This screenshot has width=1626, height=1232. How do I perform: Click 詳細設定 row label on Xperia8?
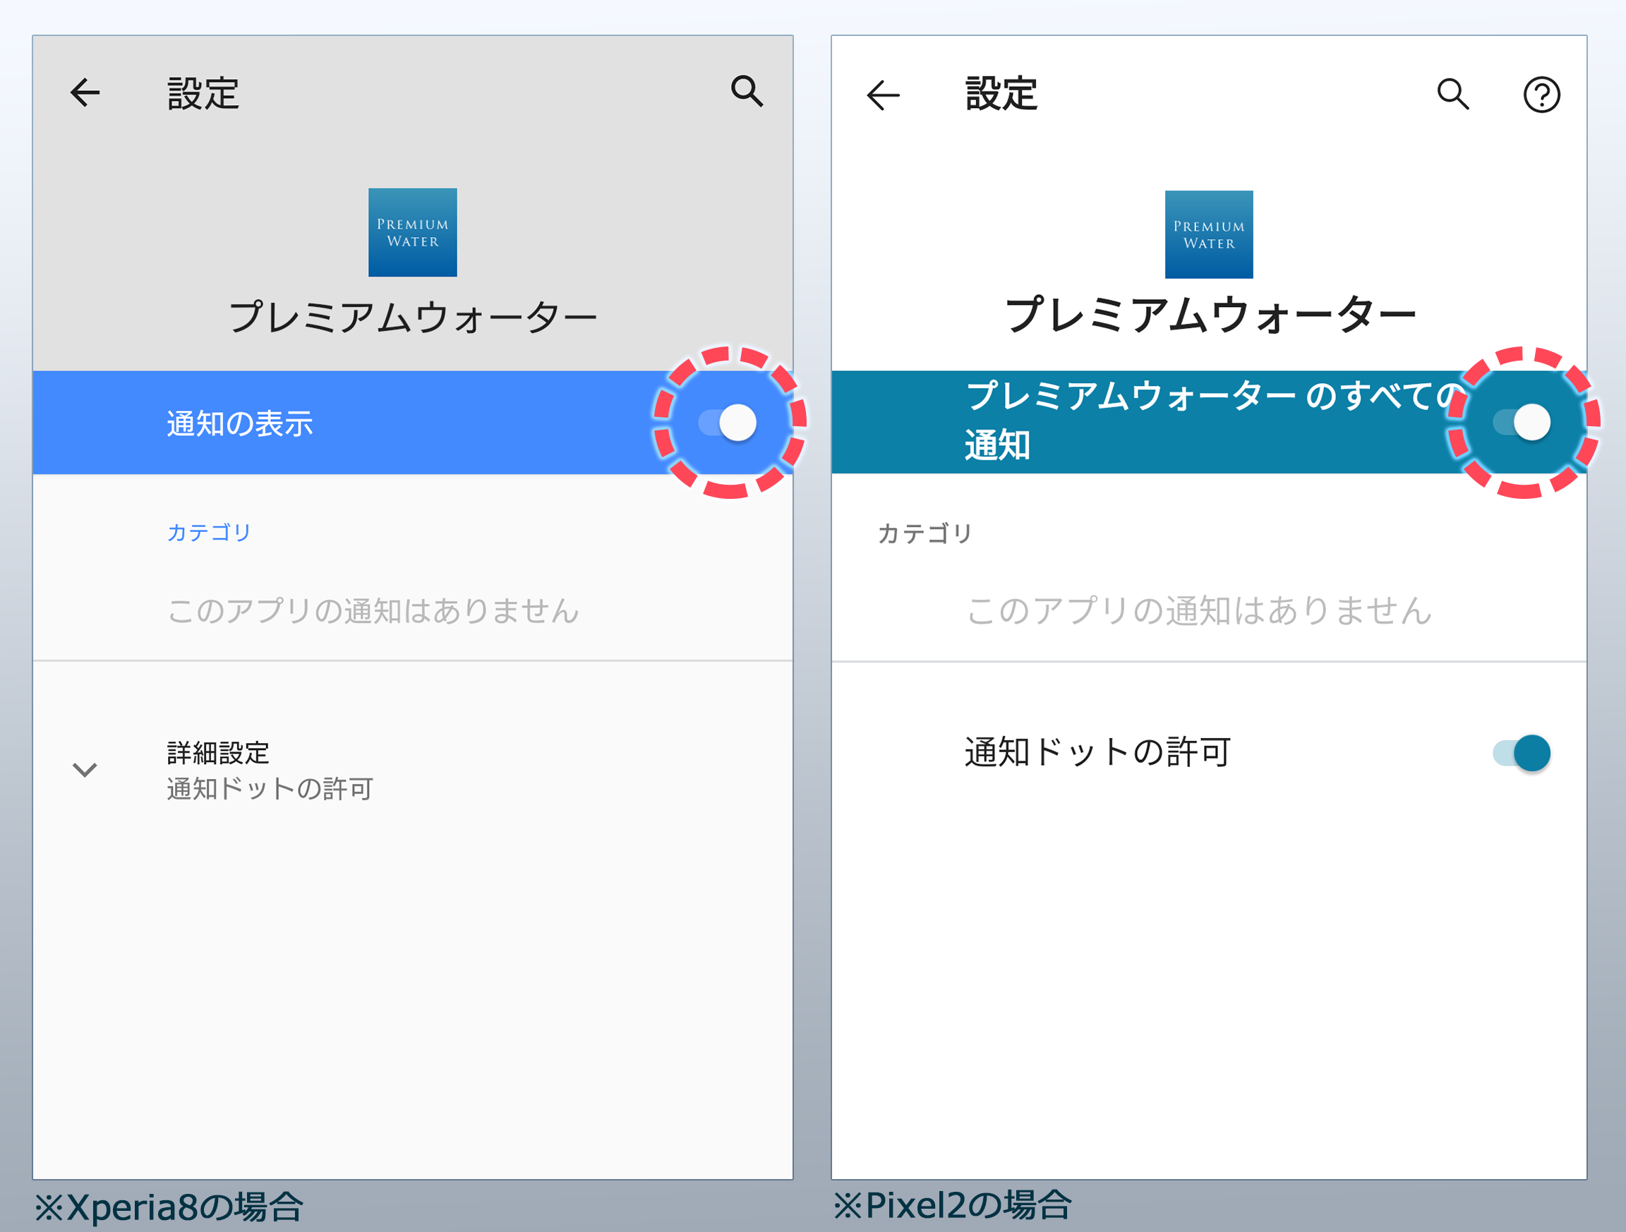(x=218, y=753)
